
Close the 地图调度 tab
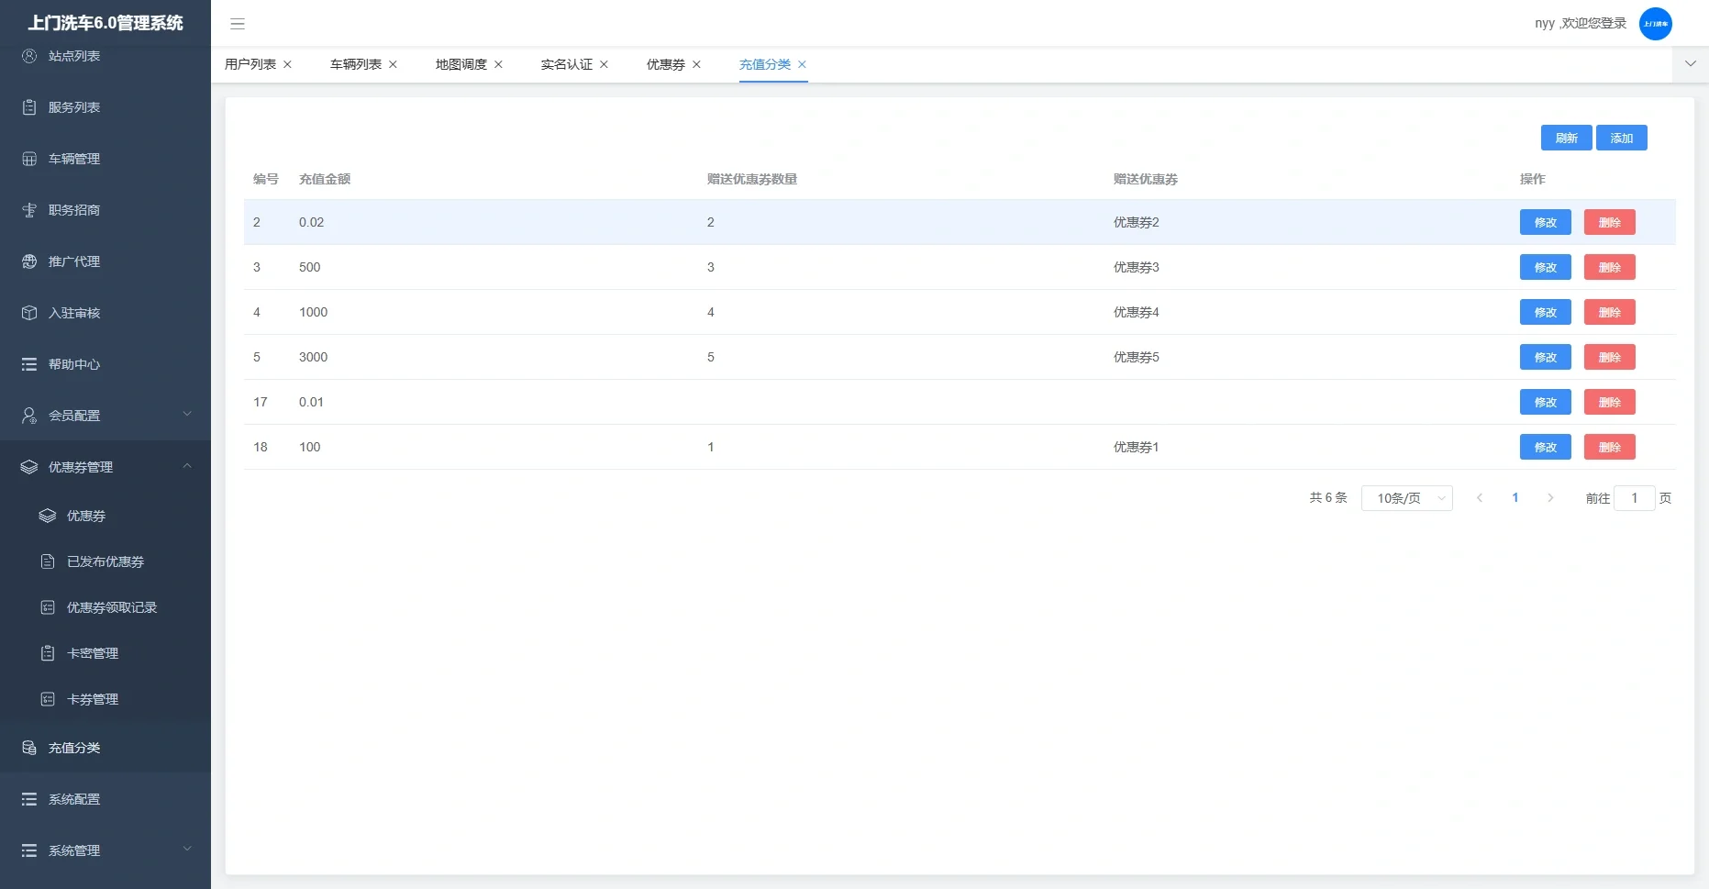click(499, 64)
